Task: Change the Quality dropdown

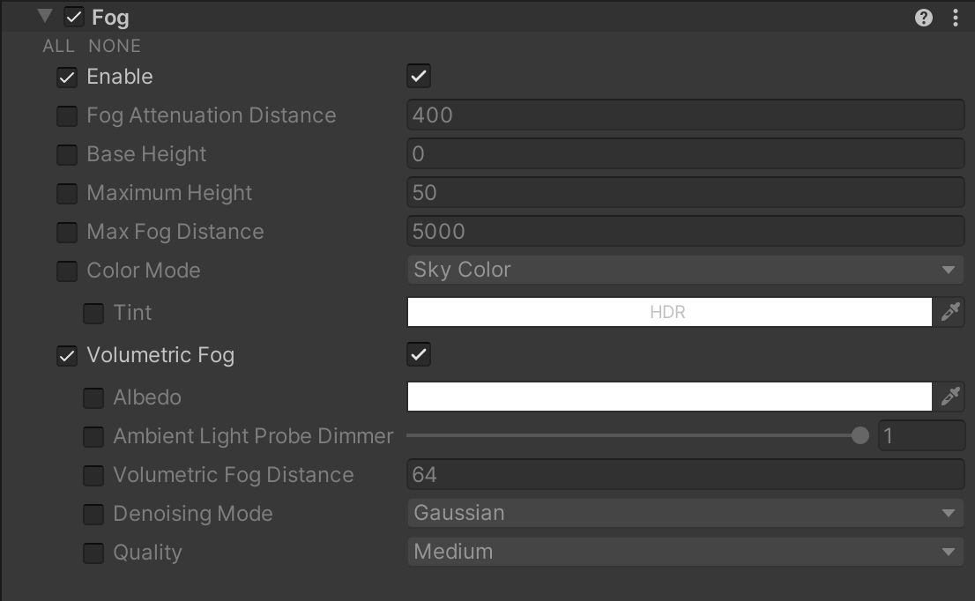Action: (x=685, y=552)
